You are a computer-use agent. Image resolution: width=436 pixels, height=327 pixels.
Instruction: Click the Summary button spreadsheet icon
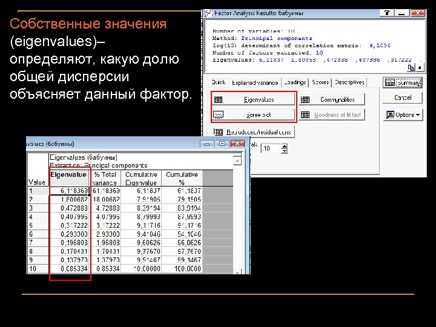(x=389, y=82)
